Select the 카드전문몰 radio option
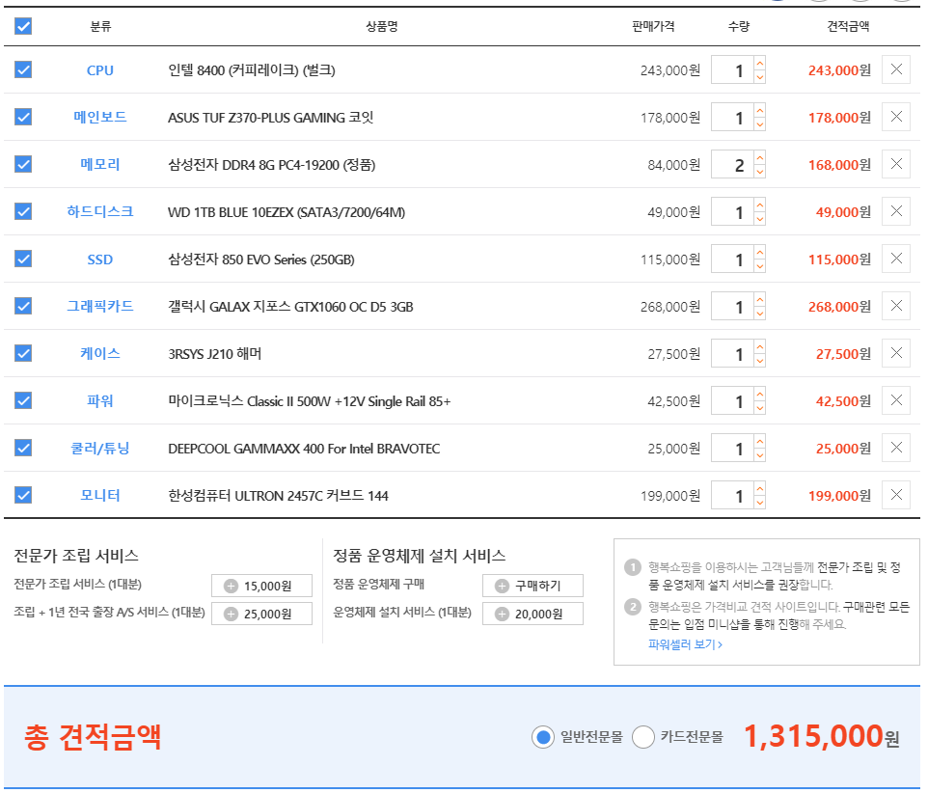This screenshot has height=793, width=928. (643, 737)
